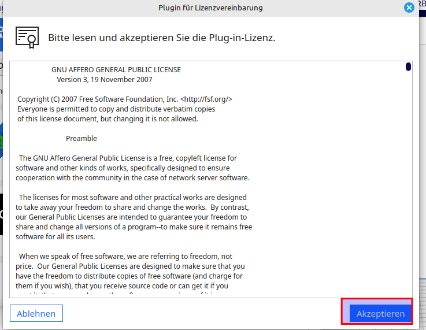Image resolution: width=426 pixels, height=330 pixels.
Task: Click the 'Version 3, 19 November 2007' line
Action: click(x=105, y=79)
